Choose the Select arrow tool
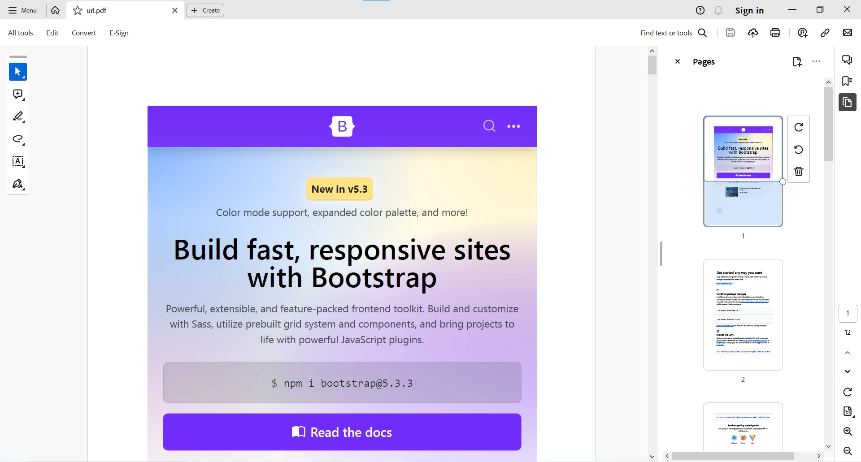The width and height of the screenshot is (861, 462). pos(18,72)
